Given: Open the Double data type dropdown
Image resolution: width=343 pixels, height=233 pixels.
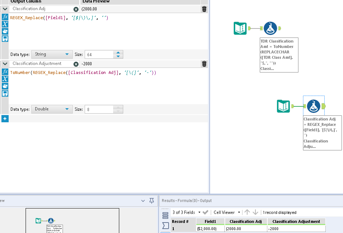Looking at the screenshot, I should pos(52,109).
